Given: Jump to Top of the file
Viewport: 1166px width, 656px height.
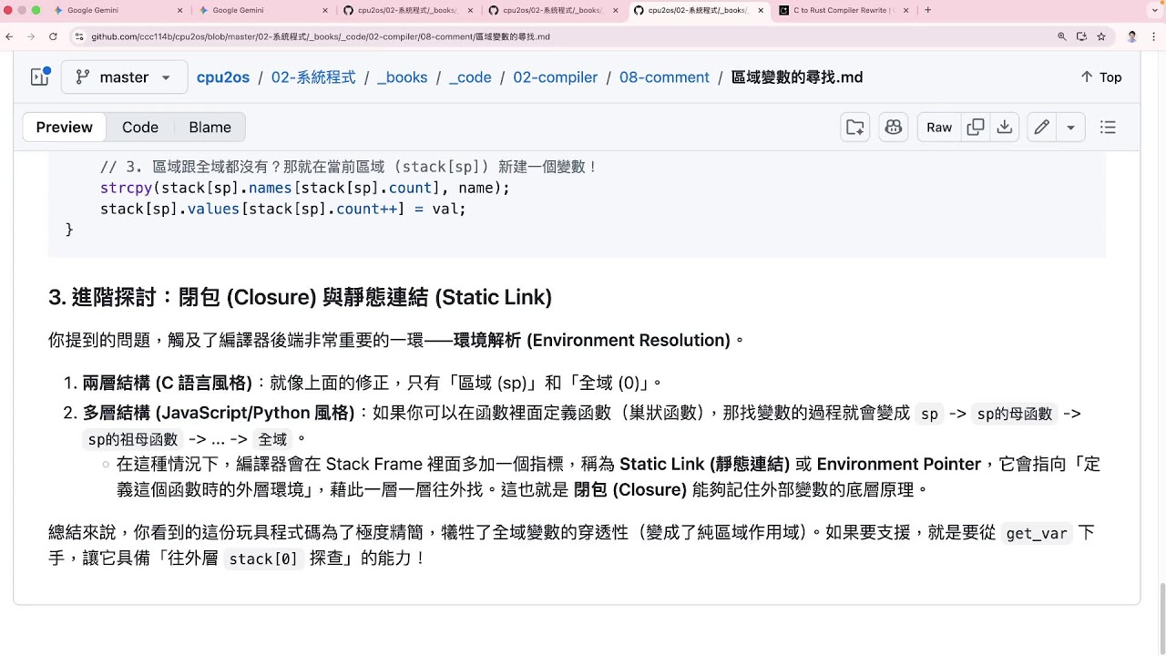Looking at the screenshot, I should pos(1100,77).
